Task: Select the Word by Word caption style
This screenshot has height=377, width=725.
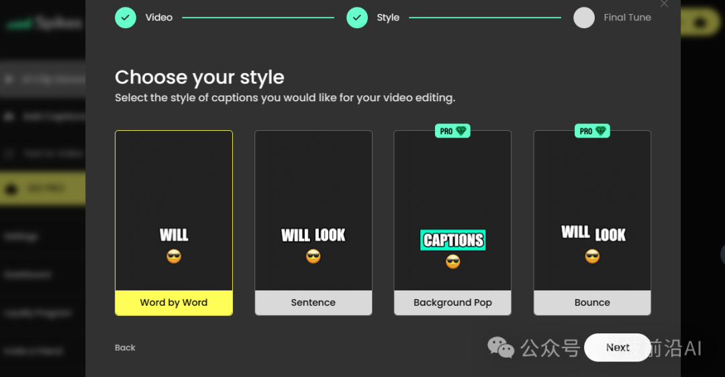Action: [174, 303]
